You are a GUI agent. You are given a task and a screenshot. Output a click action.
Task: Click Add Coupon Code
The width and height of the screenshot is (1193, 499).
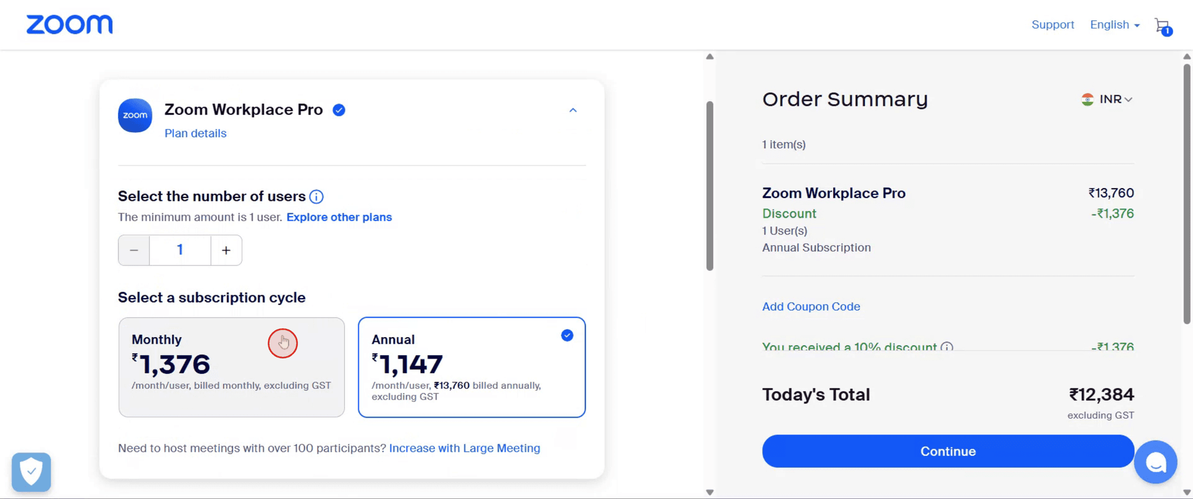pos(811,306)
